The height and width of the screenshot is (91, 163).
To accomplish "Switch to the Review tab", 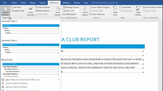I will [77, 3].
